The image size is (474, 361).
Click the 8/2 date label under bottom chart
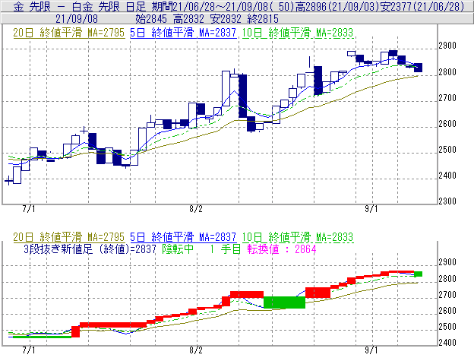click(x=196, y=350)
